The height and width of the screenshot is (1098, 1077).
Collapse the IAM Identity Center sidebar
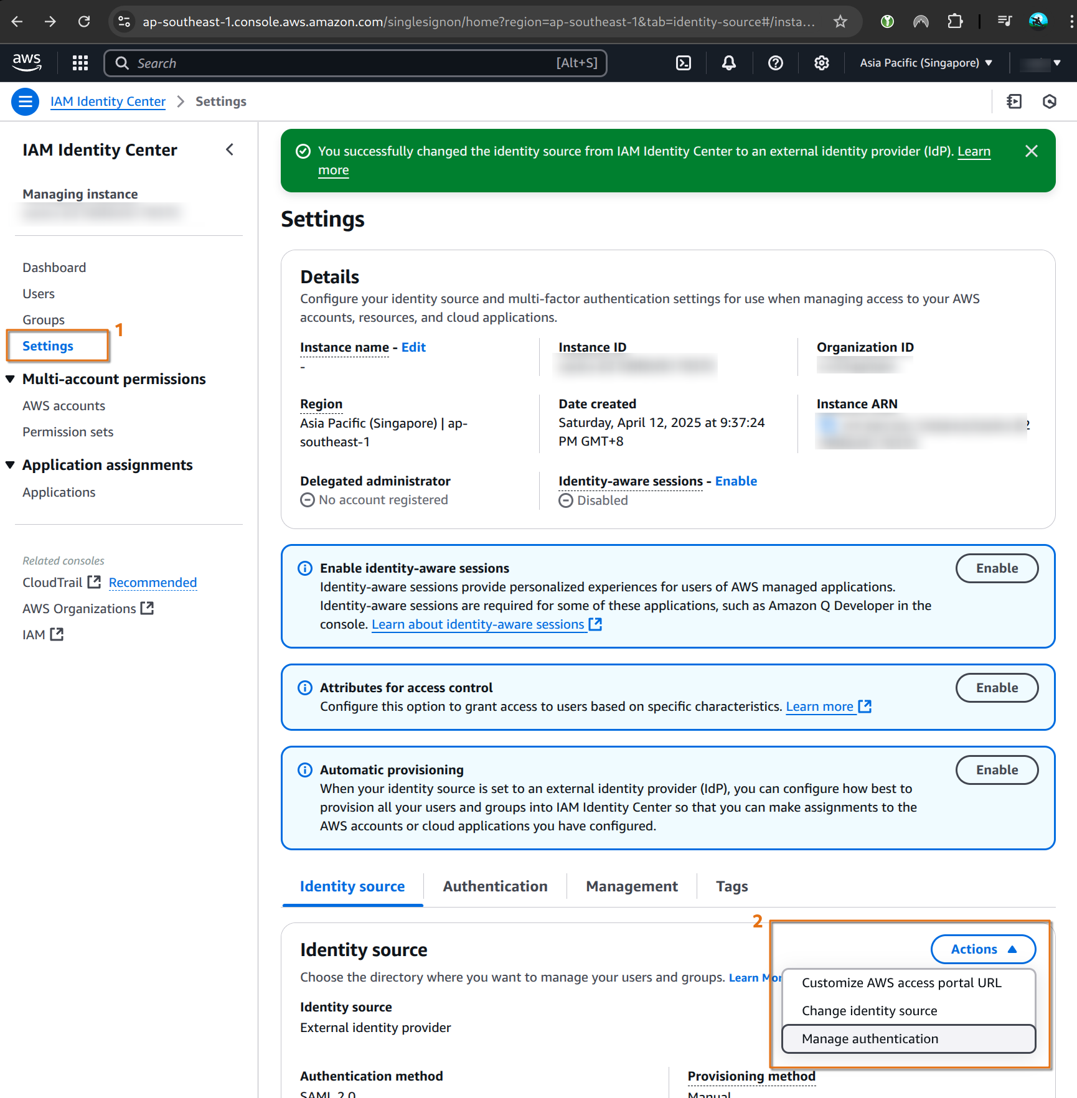pyautogui.click(x=230, y=149)
